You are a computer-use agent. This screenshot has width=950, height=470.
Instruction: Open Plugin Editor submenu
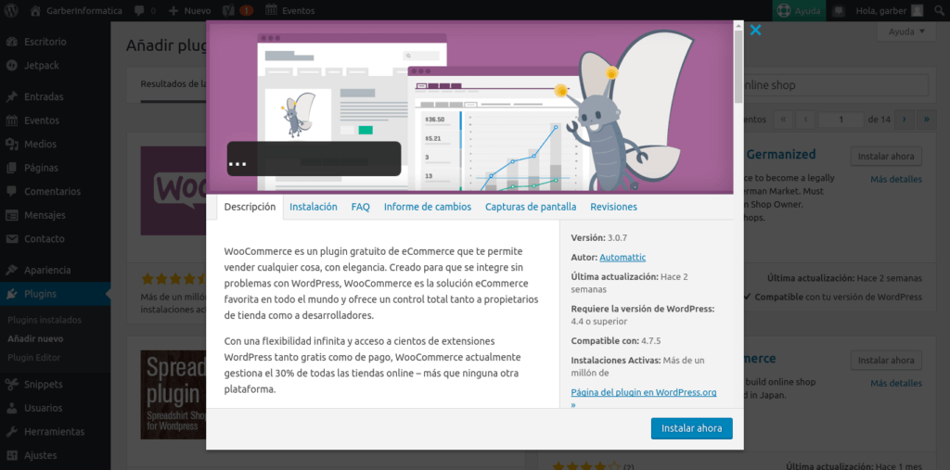click(34, 357)
